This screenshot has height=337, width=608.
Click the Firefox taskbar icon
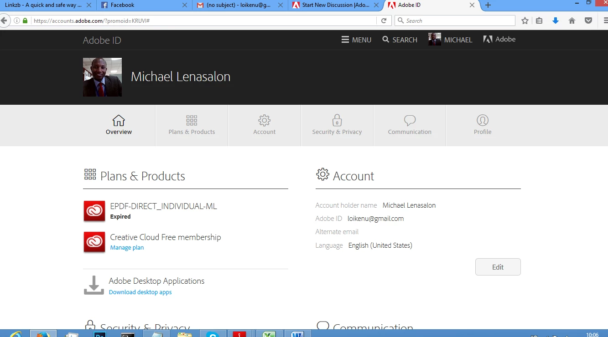click(43, 334)
